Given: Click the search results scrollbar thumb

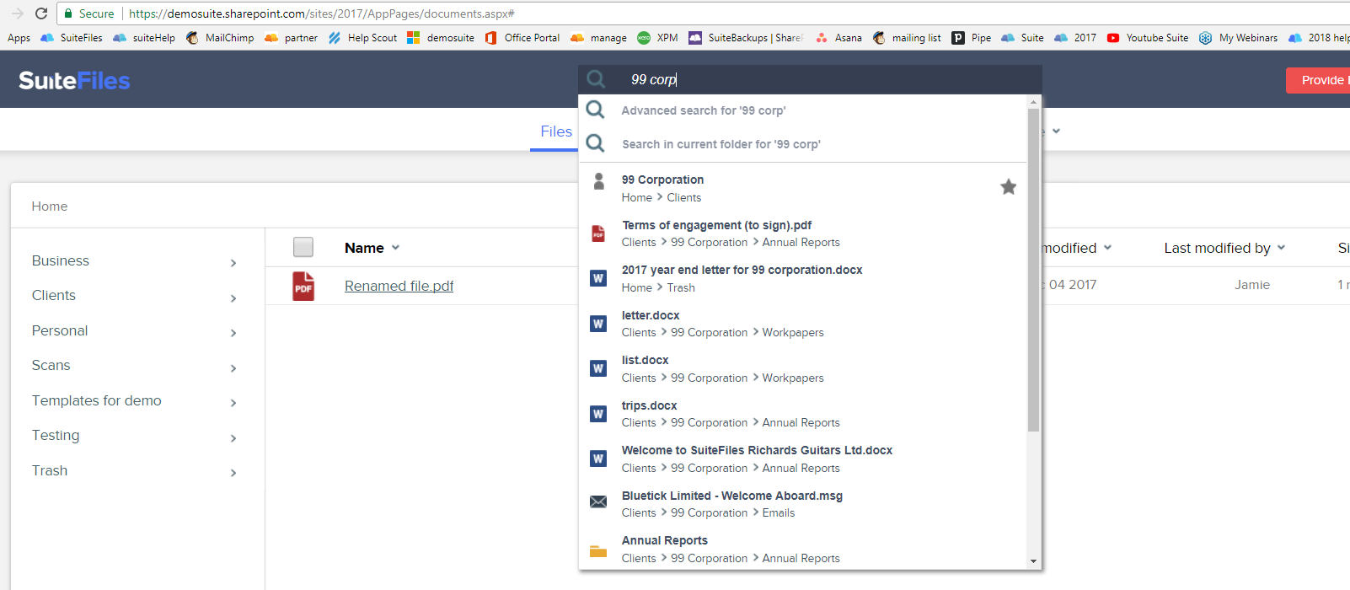Looking at the screenshot, I should coord(1033,270).
